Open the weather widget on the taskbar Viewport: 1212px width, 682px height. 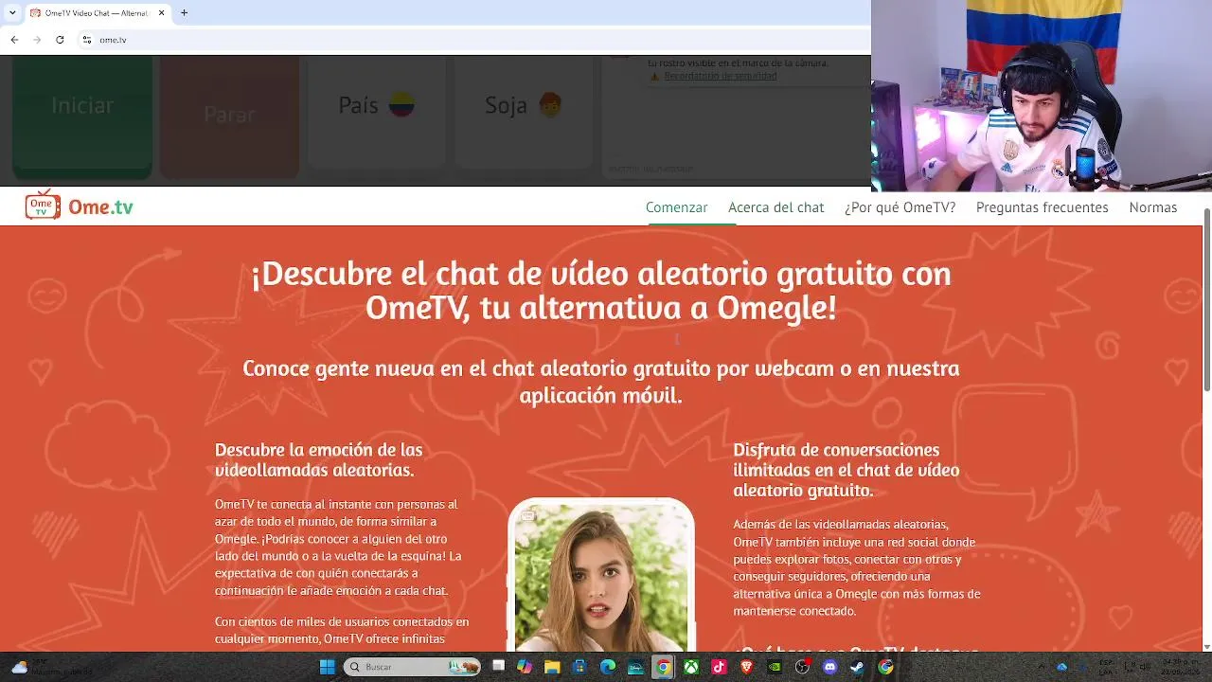52,667
